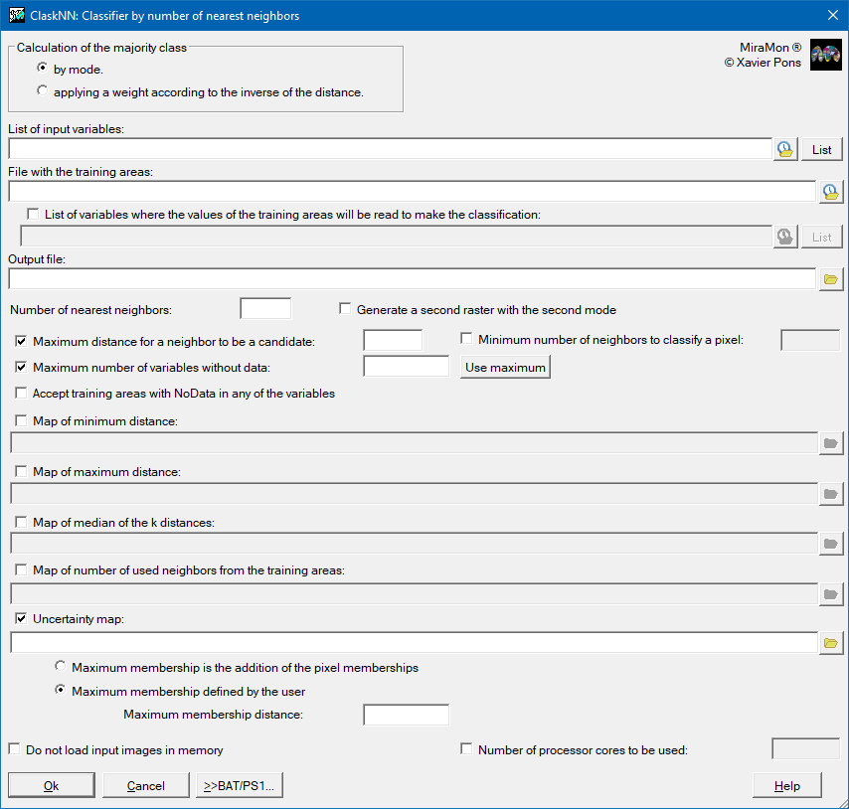
Task: Click browse icon for input variables list
Action: 785,149
